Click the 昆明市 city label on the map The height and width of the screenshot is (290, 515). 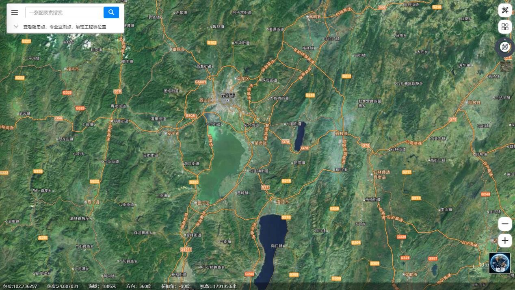coord(227,95)
